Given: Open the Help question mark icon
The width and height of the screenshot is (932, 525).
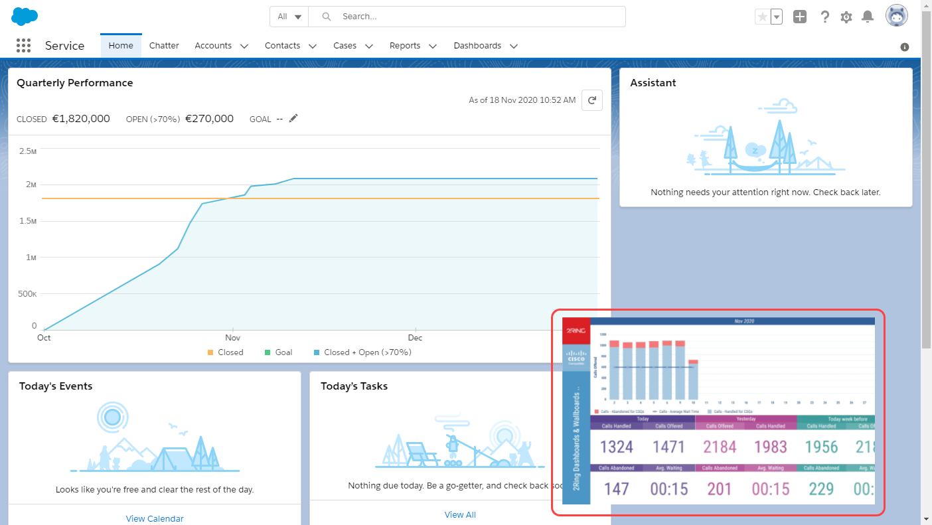Looking at the screenshot, I should point(825,17).
